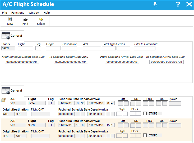Click A/C 503 field of flight 9876
The width and height of the screenshot is (194, 143).
(18, 125)
